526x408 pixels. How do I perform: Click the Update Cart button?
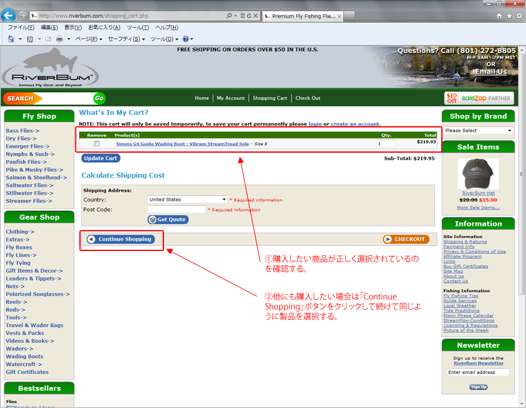pyautogui.click(x=101, y=158)
